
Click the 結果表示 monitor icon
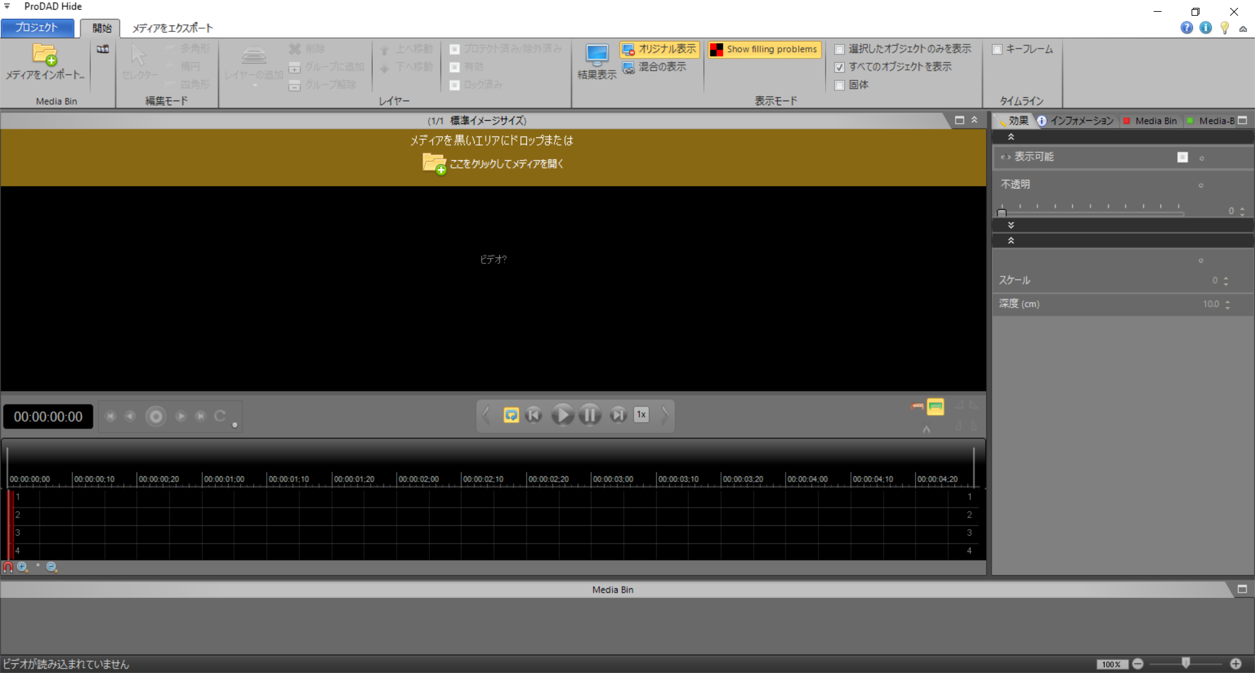(596, 55)
